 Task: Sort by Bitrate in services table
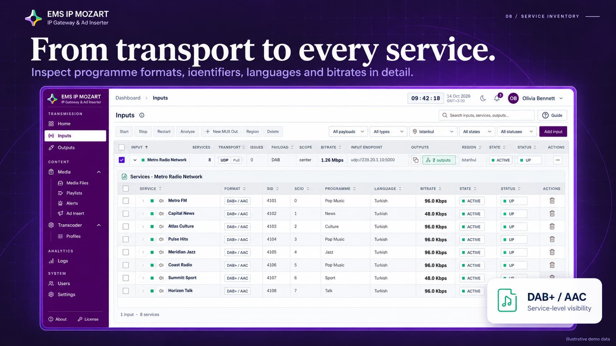point(431,189)
